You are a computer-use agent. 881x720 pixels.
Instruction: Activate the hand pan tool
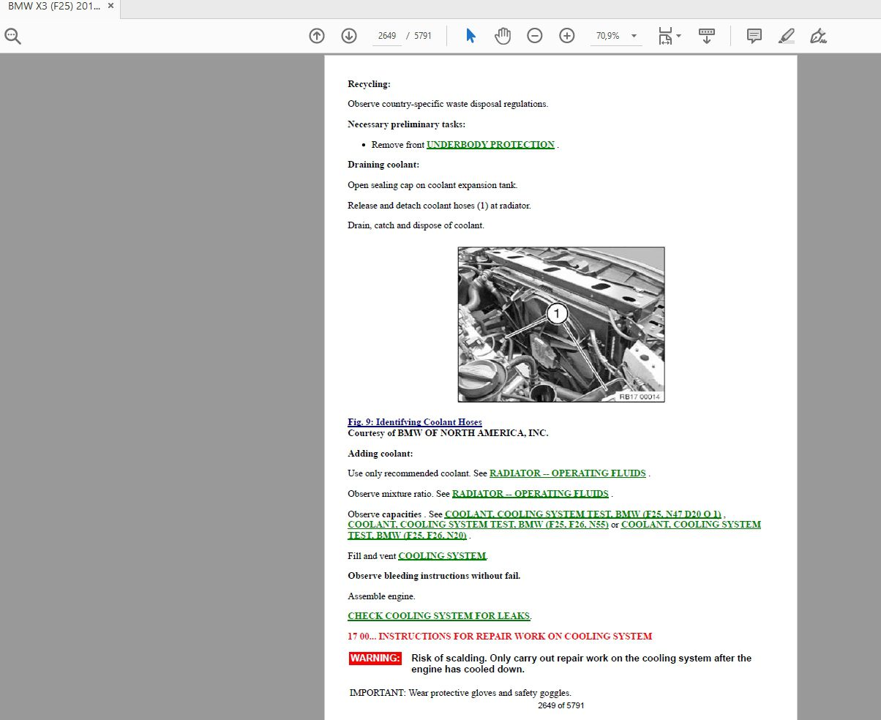pyautogui.click(x=503, y=36)
